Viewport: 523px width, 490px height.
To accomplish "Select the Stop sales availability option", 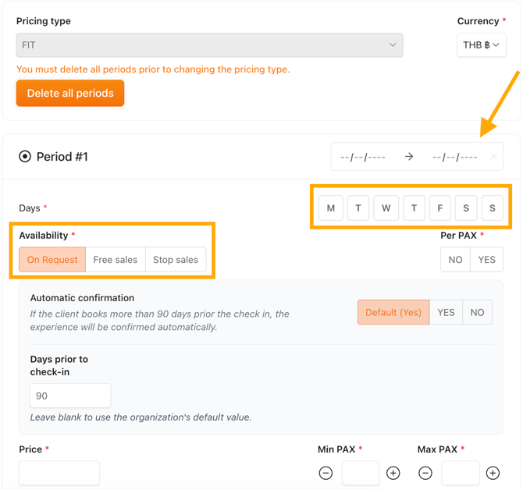I will [176, 259].
